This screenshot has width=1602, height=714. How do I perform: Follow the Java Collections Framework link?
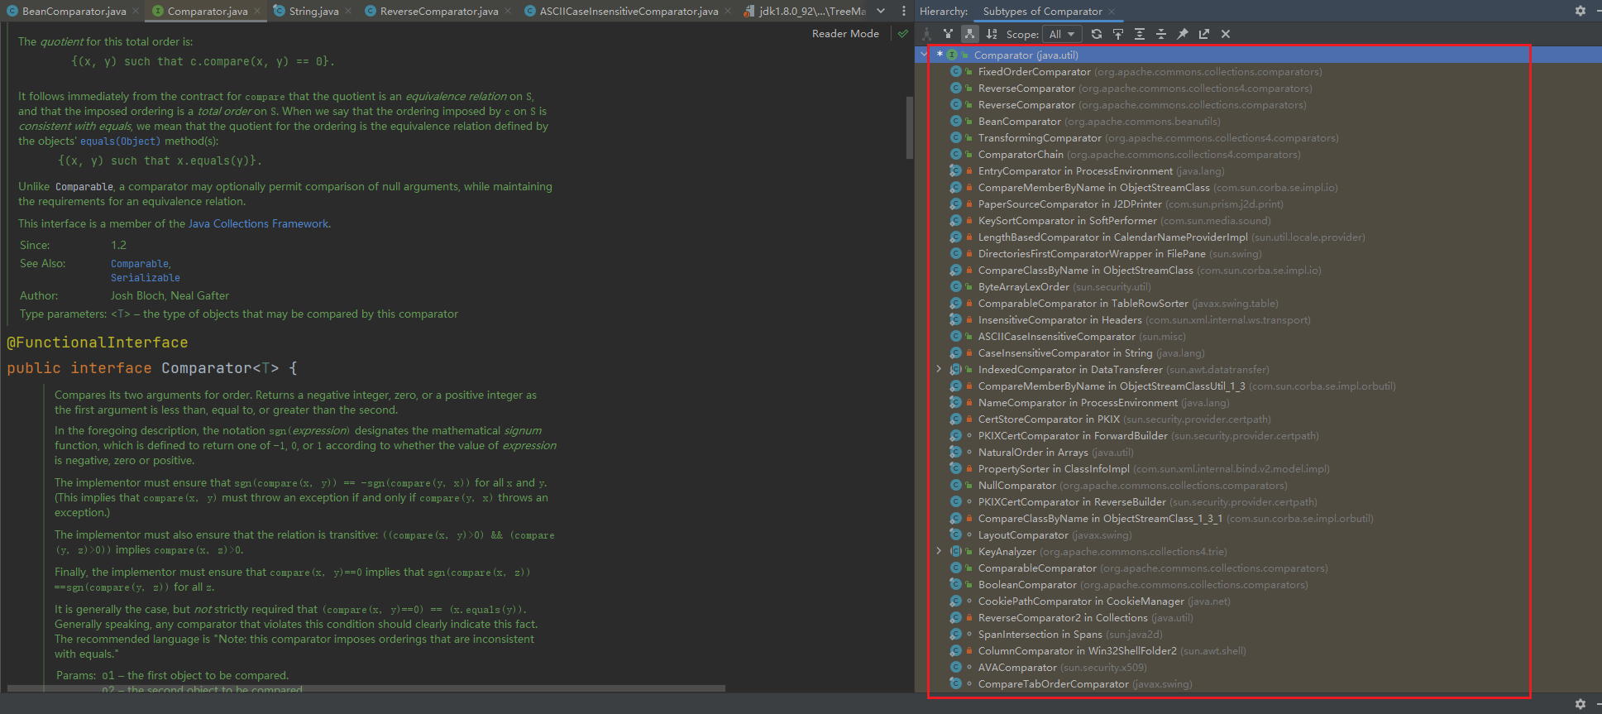point(258,223)
